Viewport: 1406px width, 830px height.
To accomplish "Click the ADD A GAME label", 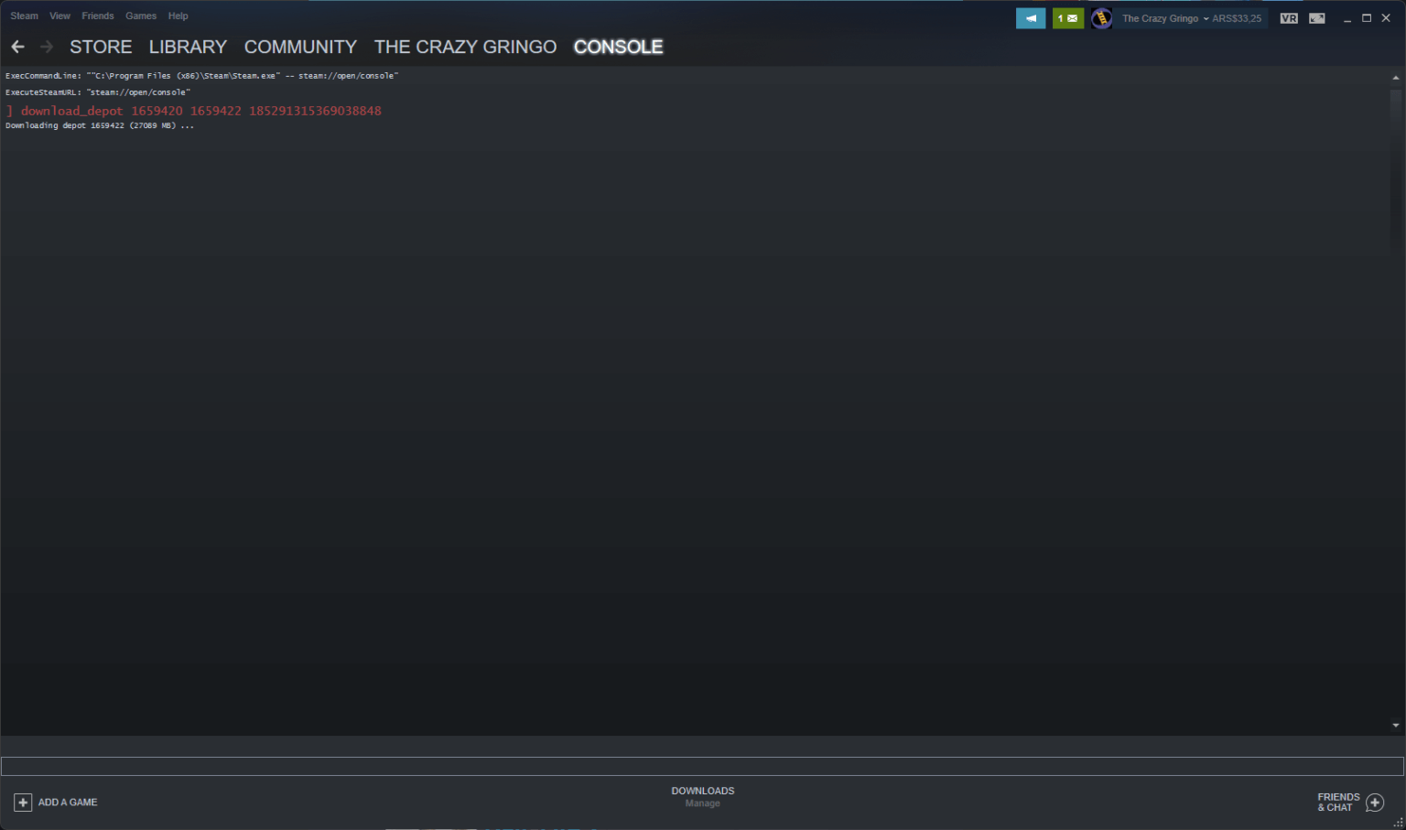I will tap(68, 803).
